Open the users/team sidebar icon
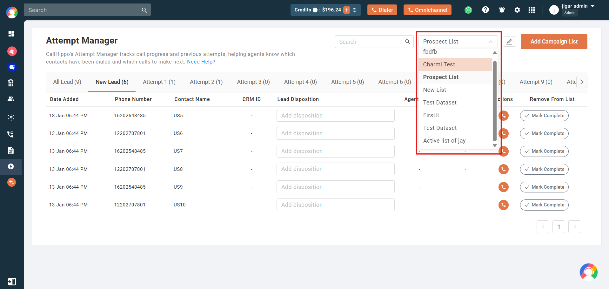609x289 pixels. 11,99
